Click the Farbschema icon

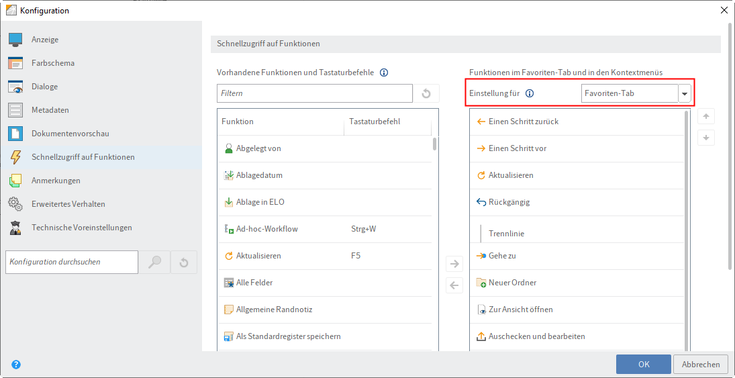(x=15, y=63)
